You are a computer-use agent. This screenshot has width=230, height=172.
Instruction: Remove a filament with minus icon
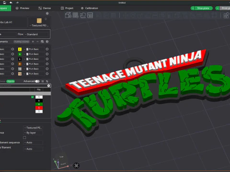pyautogui.click(x=37, y=42)
